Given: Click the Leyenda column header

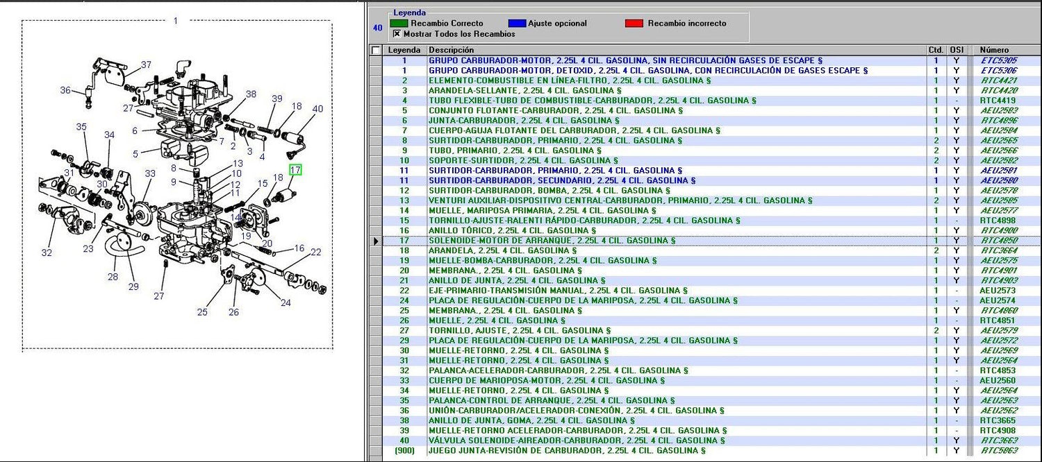Looking at the screenshot, I should point(404,50).
